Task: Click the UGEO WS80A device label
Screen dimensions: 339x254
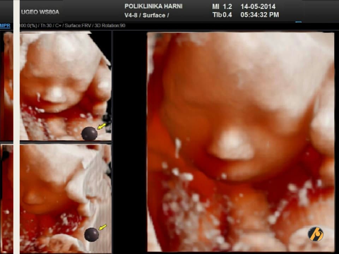Action: (x=40, y=12)
